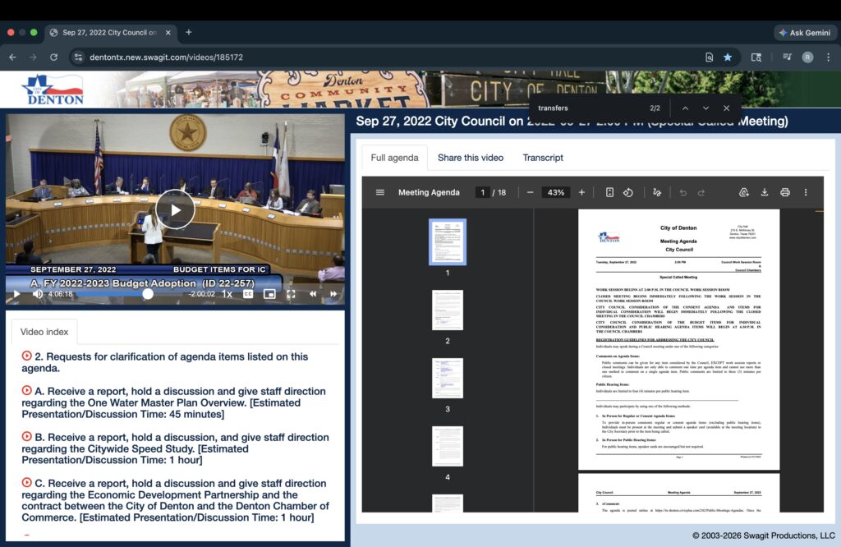Skip forward in the video

pos(333,293)
